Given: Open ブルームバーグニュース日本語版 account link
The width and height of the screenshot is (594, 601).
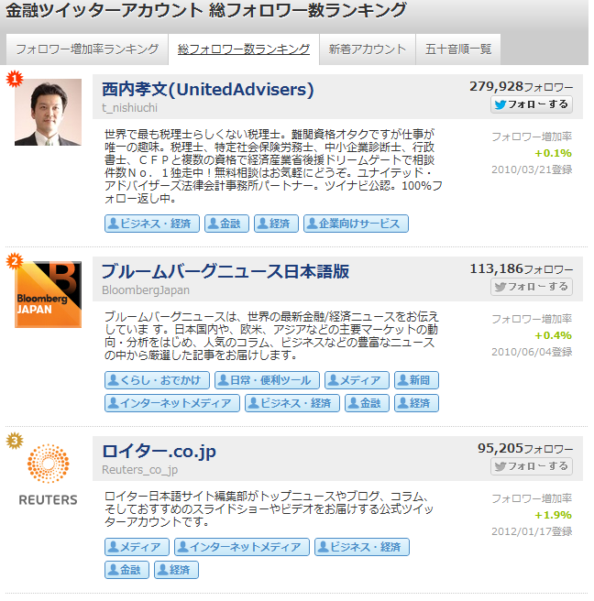Looking at the screenshot, I should pos(225,271).
